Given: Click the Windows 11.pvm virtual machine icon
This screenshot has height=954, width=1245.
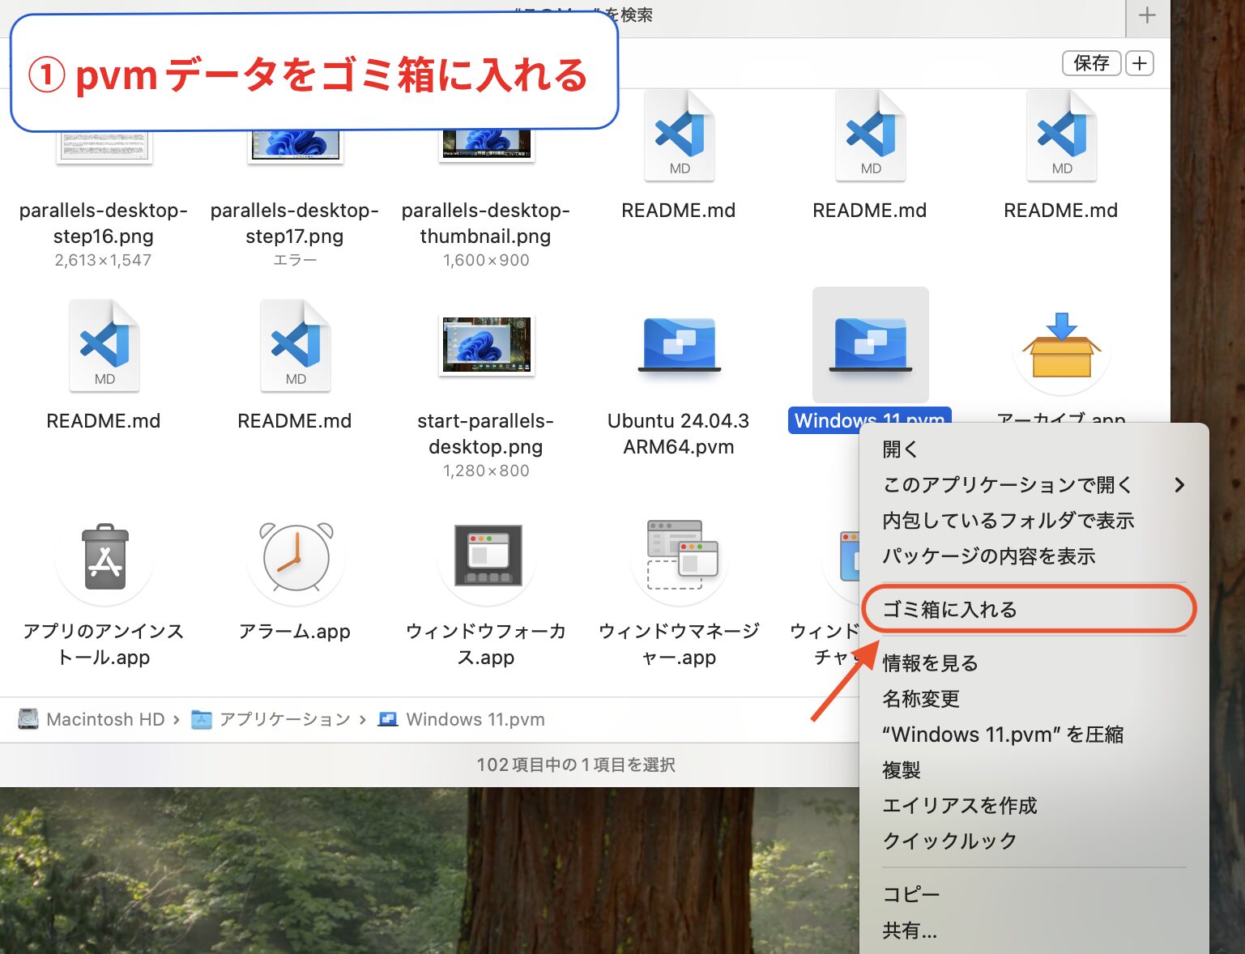Looking at the screenshot, I should click(x=870, y=345).
